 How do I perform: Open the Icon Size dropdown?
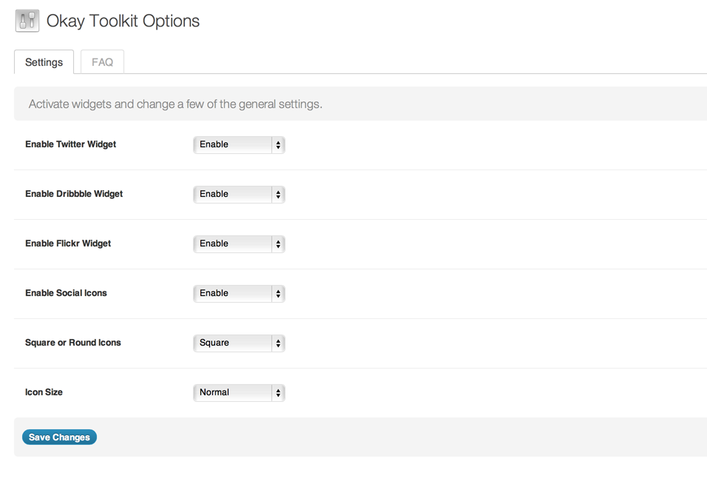click(239, 393)
